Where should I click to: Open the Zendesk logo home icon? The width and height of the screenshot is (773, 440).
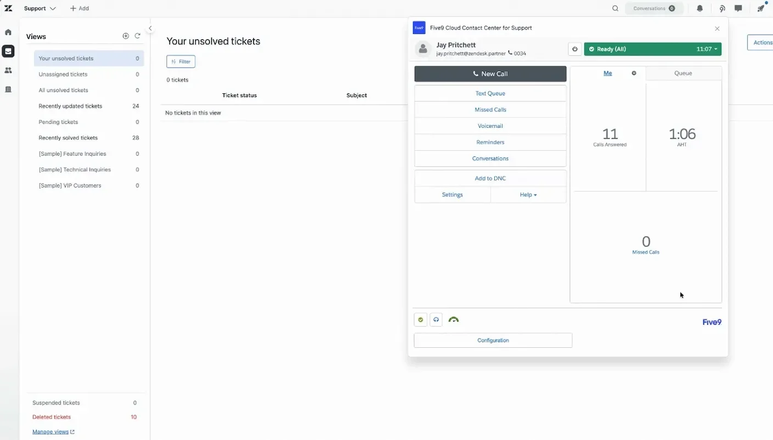coord(8,8)
